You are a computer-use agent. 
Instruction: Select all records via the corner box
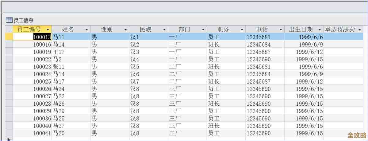pyautogui.click(x=9, y=29)
